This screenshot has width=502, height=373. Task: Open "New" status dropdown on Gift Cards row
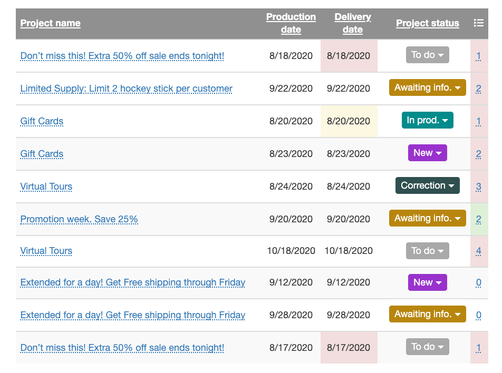(427, 153)
